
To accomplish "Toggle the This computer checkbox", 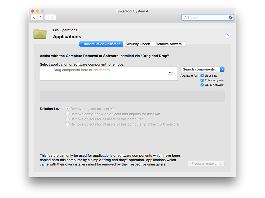I will (202, 80).
